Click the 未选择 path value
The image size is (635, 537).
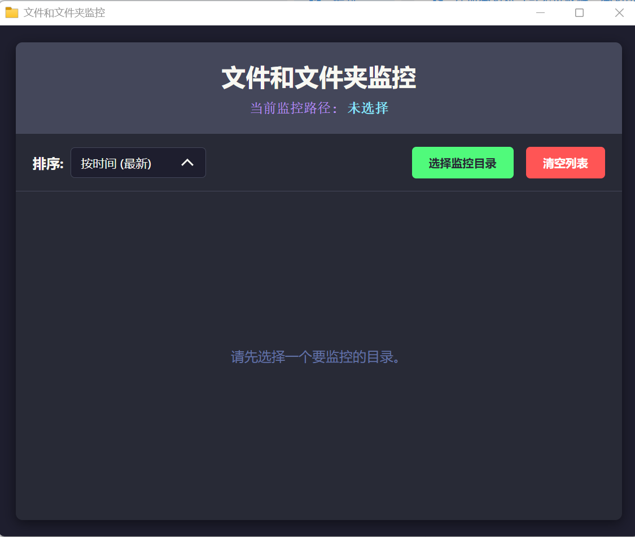[x=368, y=108]
